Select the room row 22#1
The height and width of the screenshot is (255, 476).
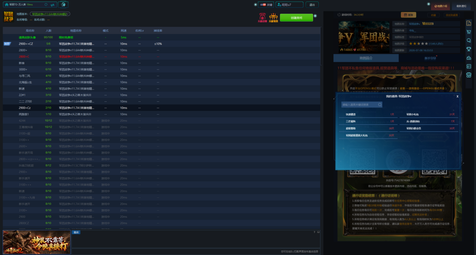pos(161,95)
